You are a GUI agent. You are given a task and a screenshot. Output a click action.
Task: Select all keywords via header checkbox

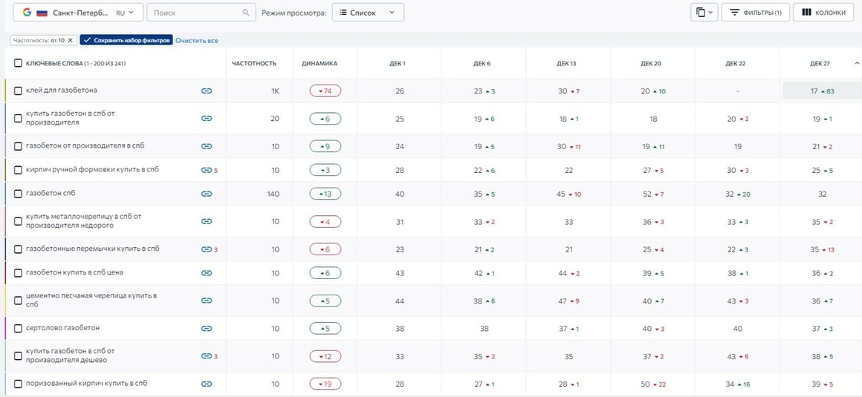tap(18, 64)
